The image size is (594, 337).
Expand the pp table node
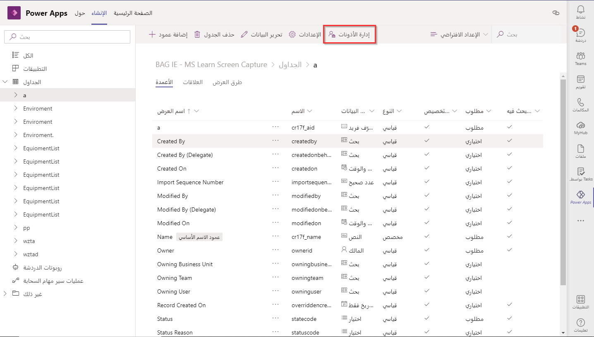(16, 228)
